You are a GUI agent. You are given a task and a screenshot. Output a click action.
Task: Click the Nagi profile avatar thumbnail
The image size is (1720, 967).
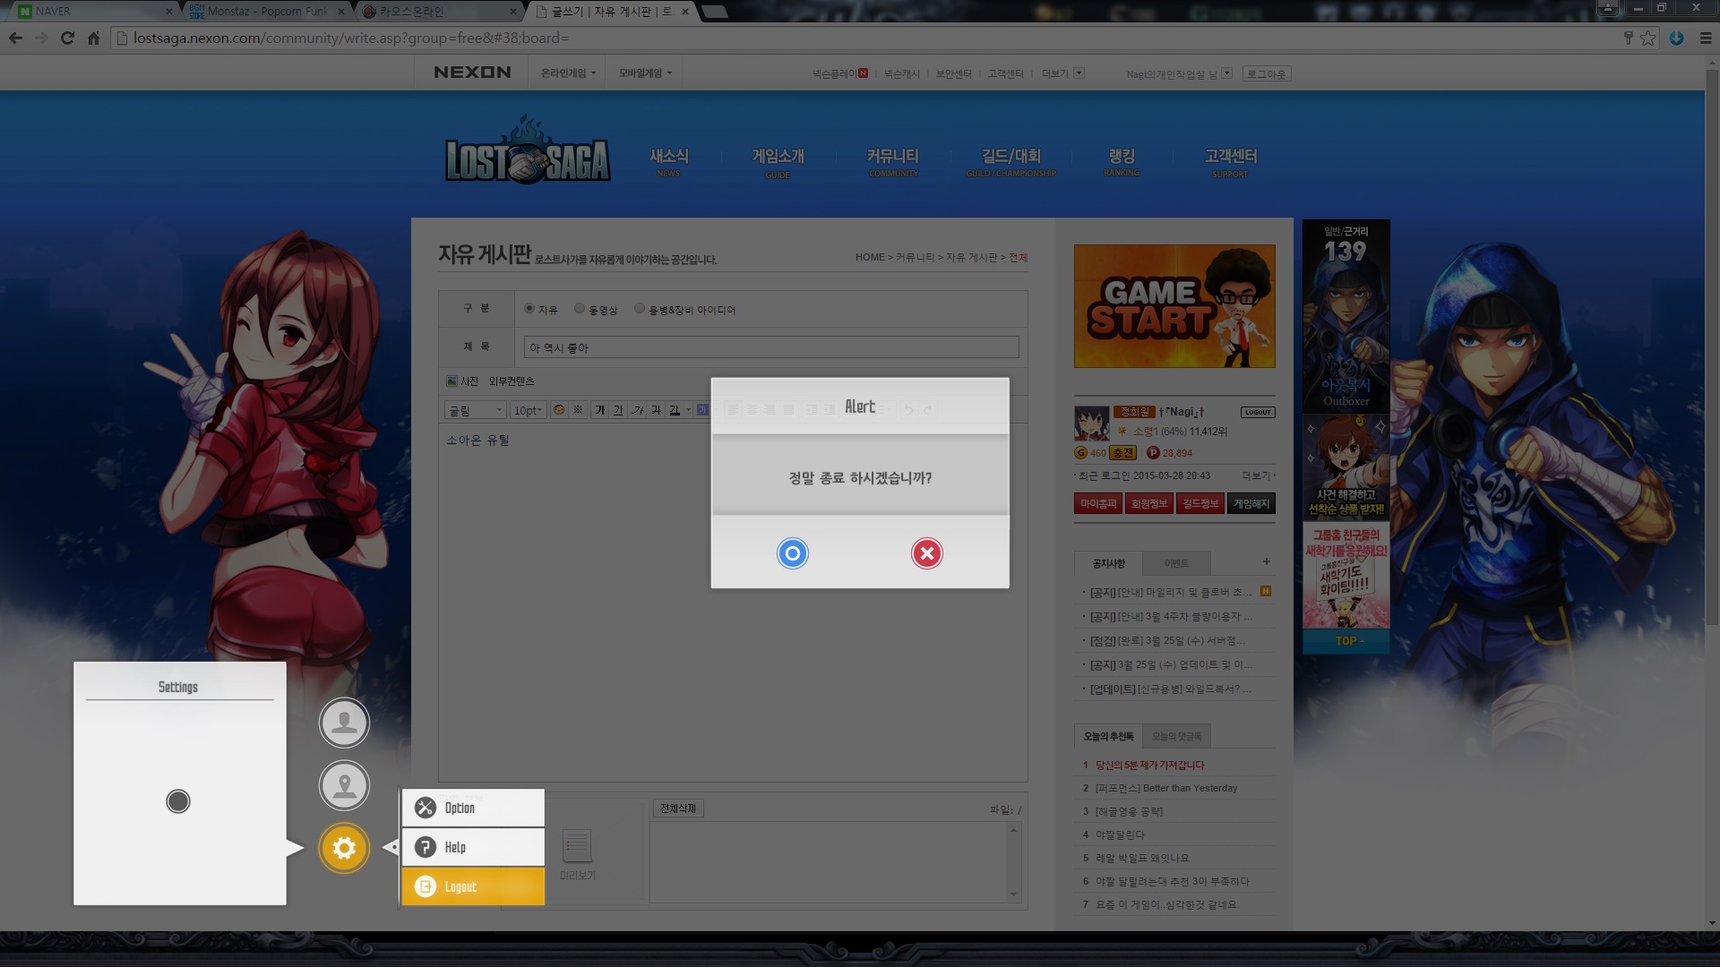pos(1091,424)
